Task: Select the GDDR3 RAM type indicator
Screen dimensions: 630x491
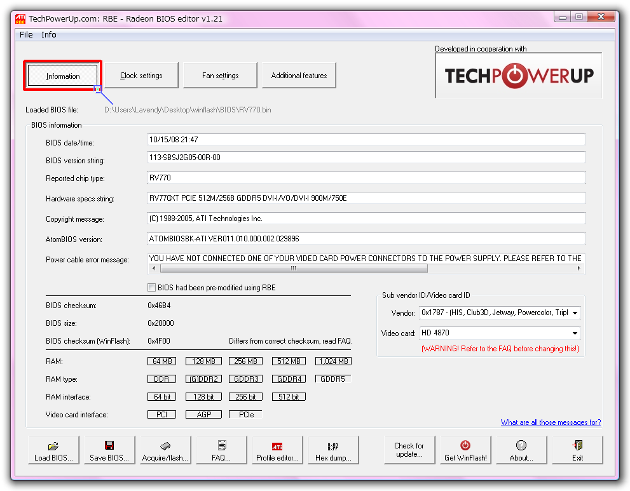Action: [x=246, y=379]
